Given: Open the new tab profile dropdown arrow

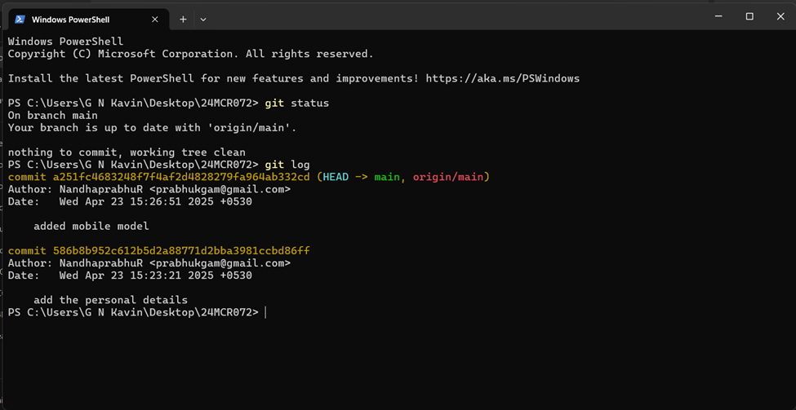Looking at the screenshot, I should click(x=203, y=20).
